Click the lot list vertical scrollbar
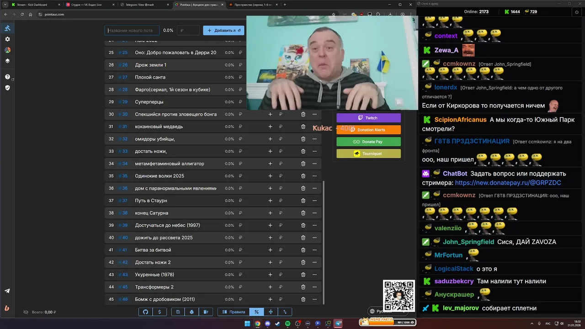585x329 pixels. (x=324, y=242)
